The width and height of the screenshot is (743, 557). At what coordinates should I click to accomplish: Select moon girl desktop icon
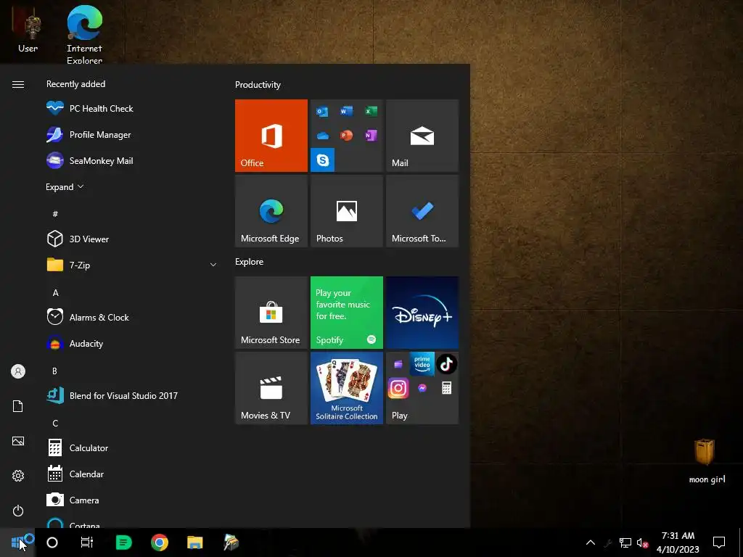707,461
